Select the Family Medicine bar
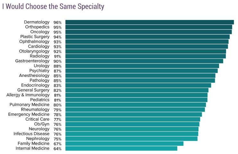Image resolution: width=238 pixels, height=154 pixels. pyautogui.click(x=124, y=143)
